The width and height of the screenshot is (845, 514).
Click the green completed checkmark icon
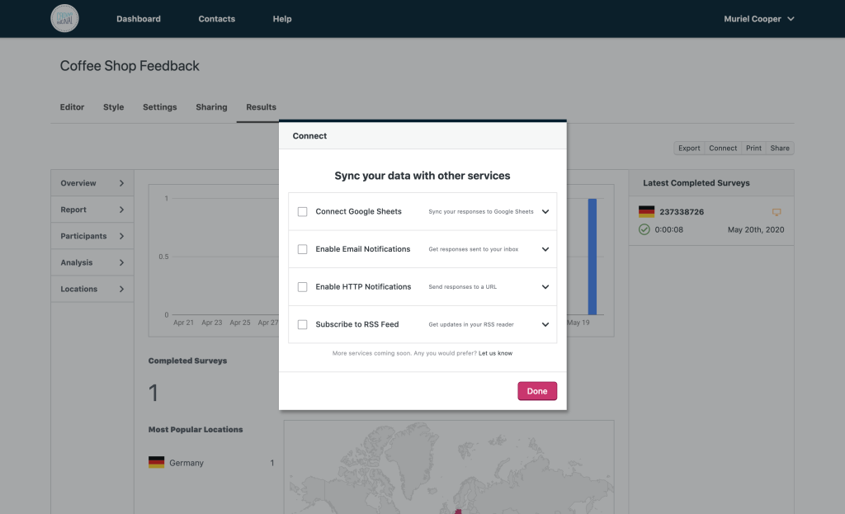(644, 229)
